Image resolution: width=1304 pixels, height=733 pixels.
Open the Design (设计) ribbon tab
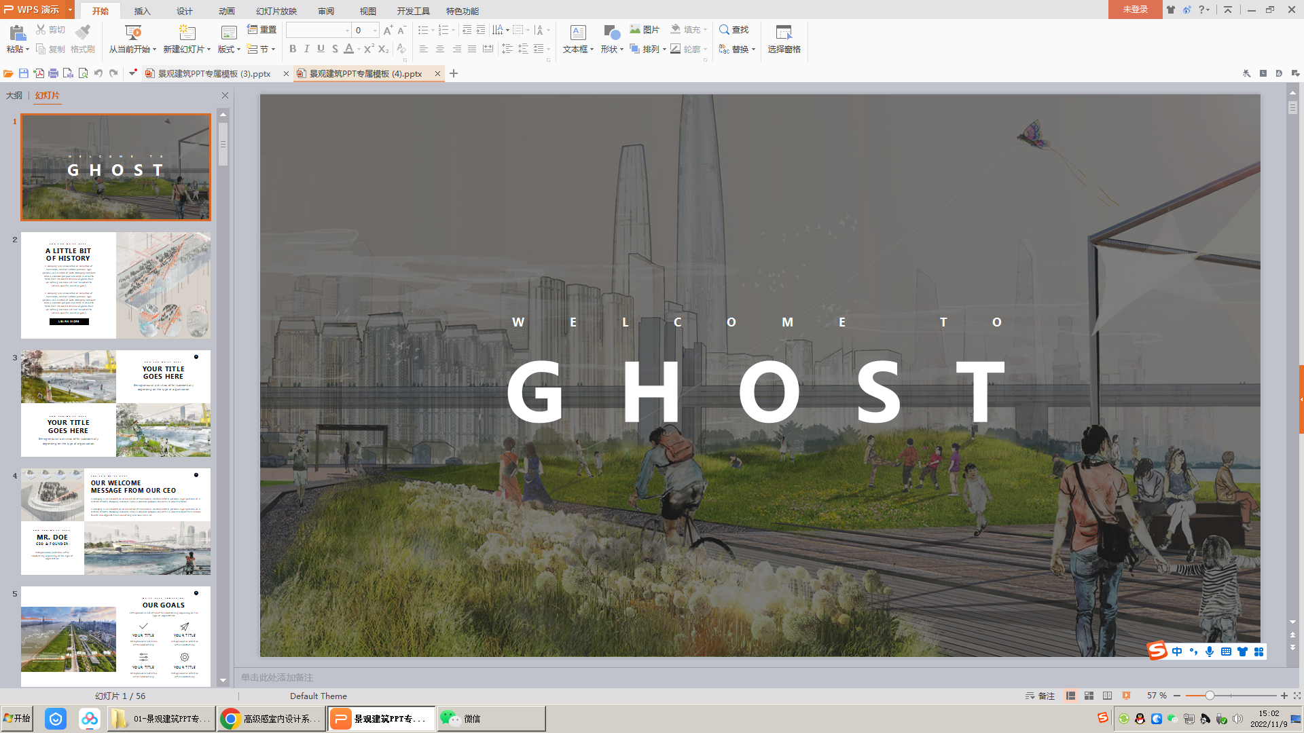tap(184, 11)
